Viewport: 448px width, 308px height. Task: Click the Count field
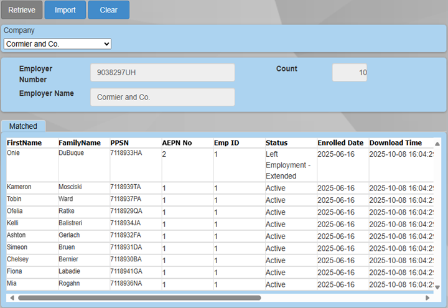coord(350,73)
